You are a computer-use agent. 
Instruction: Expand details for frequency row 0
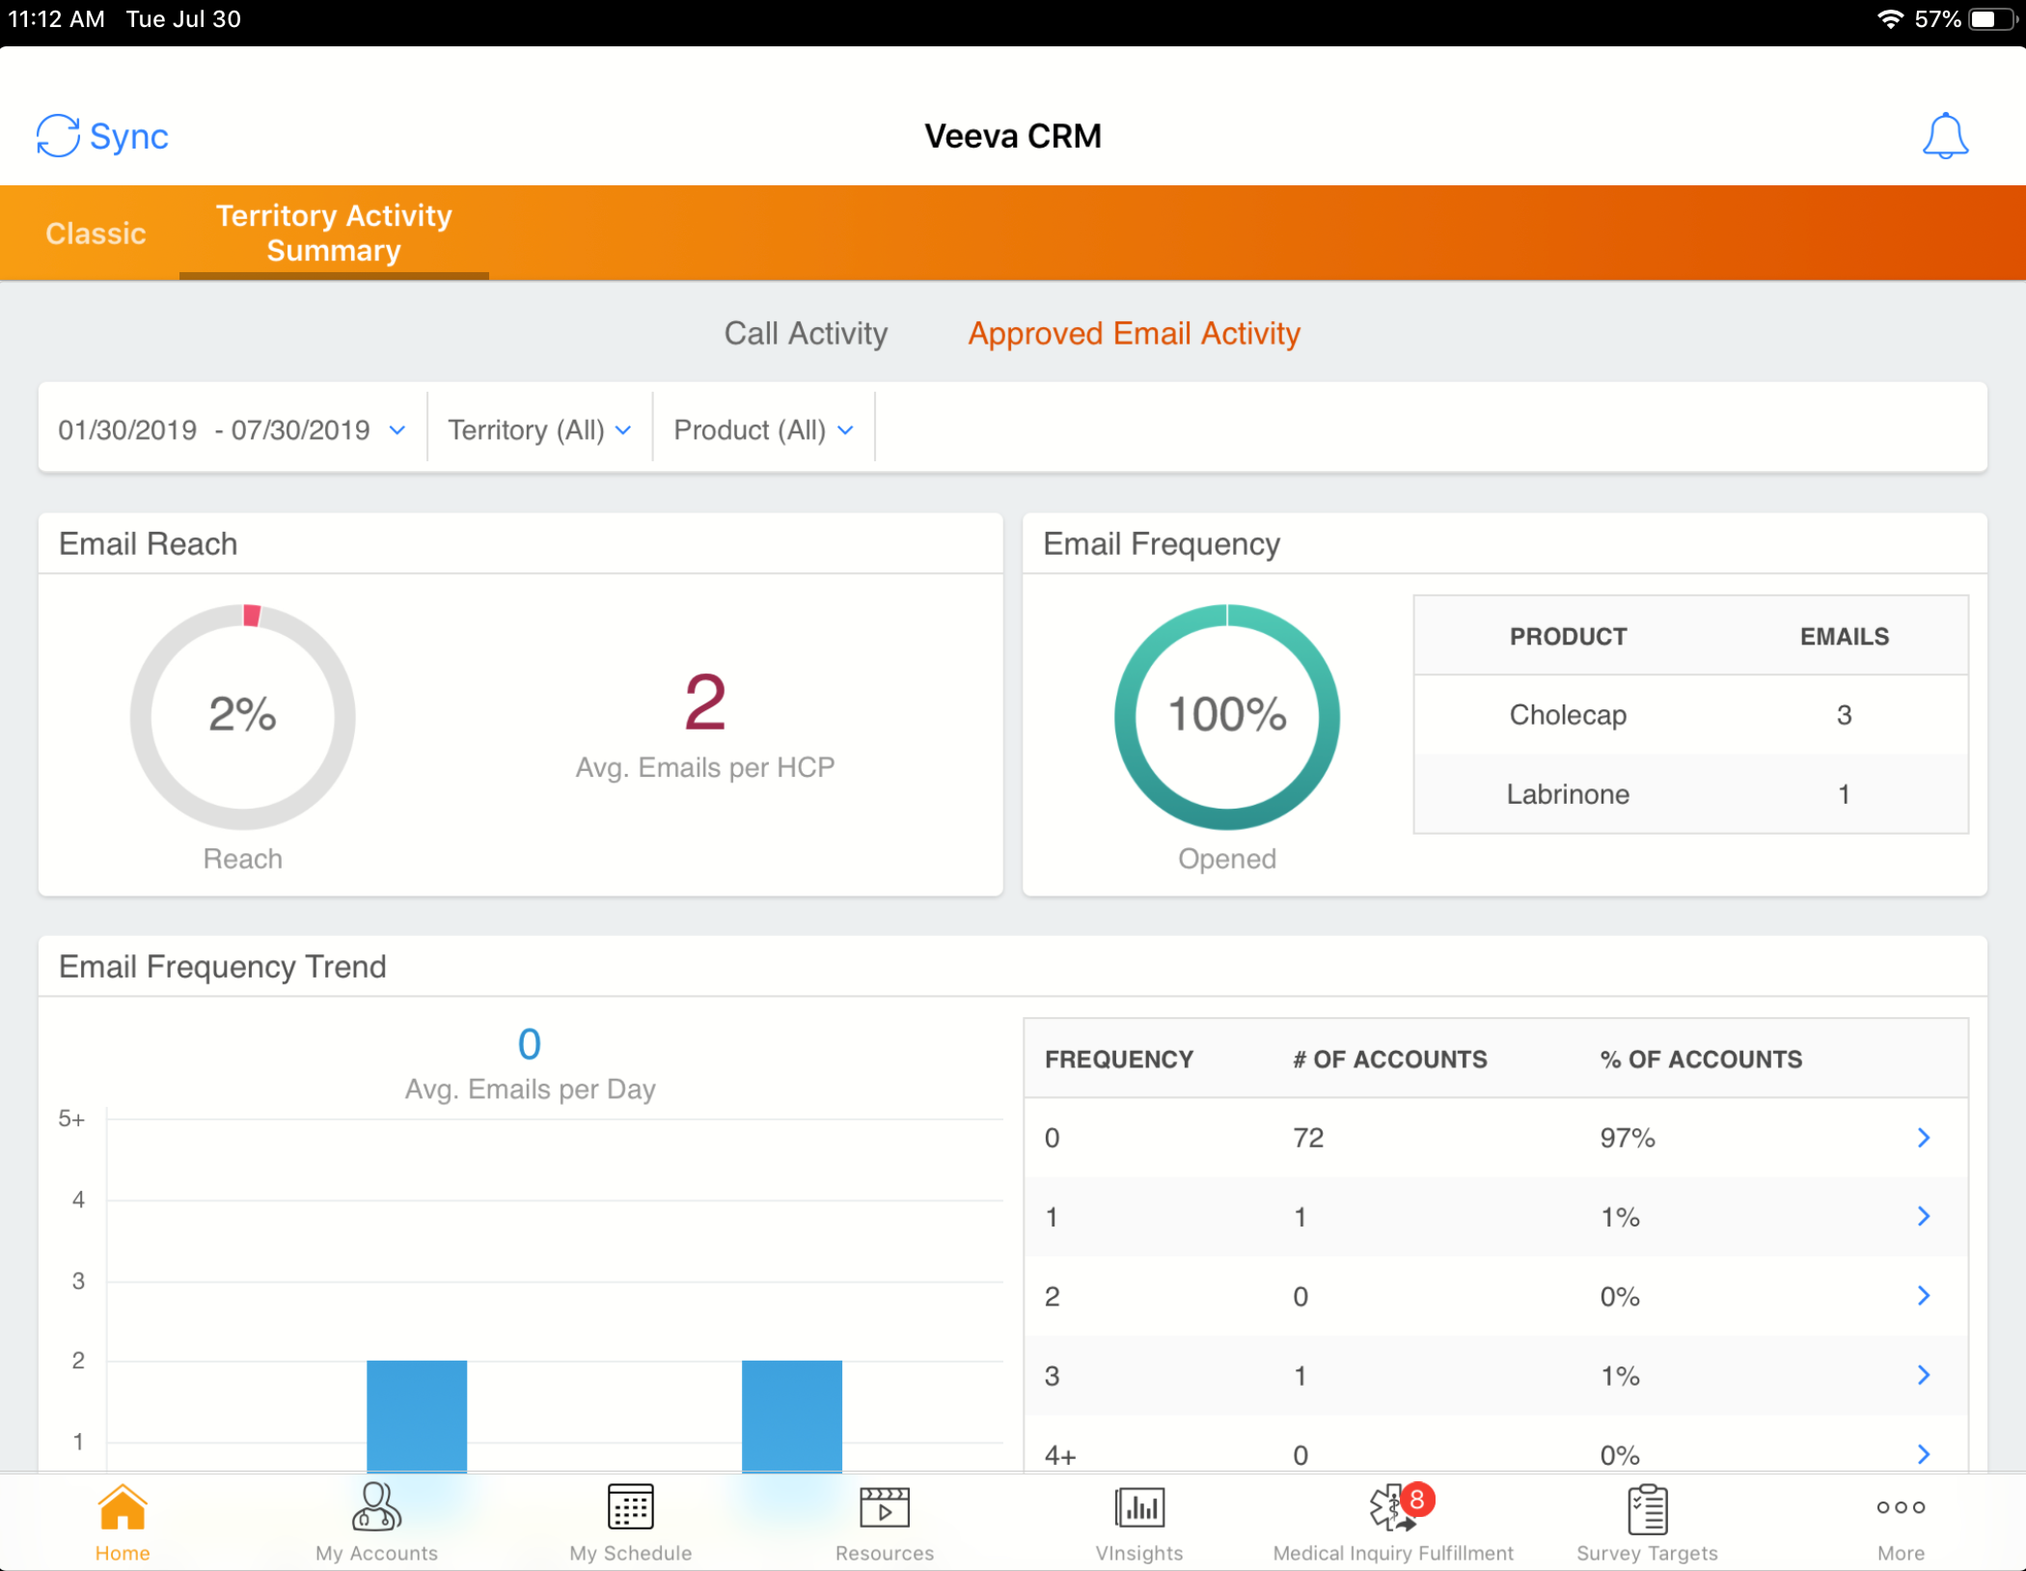coord(1925,1138)
